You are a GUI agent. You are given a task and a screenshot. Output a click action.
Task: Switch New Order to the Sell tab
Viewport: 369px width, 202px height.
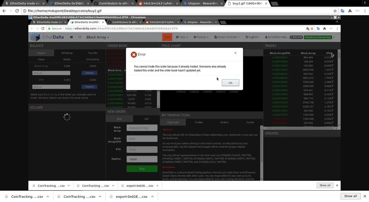coord(146,119)
